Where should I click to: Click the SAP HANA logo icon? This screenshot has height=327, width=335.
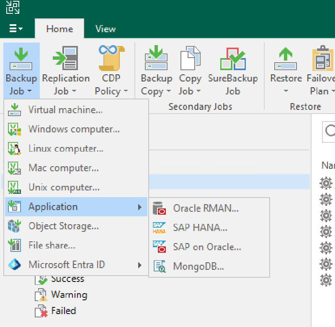[160, 228]
